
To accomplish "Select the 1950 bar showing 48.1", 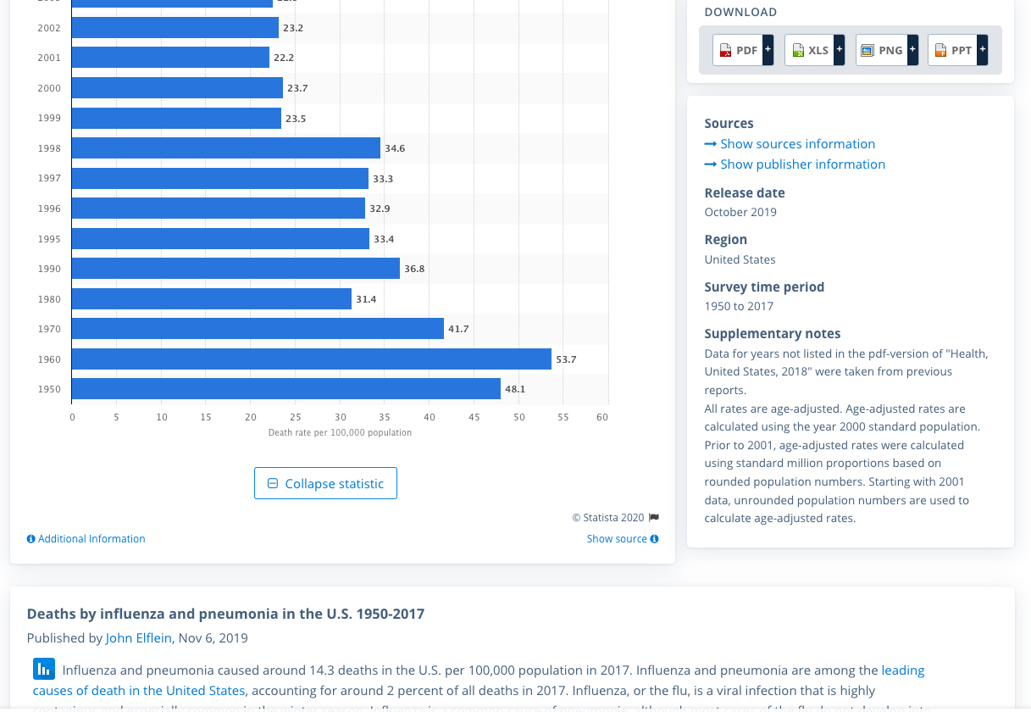I will [x=285, y=389].
